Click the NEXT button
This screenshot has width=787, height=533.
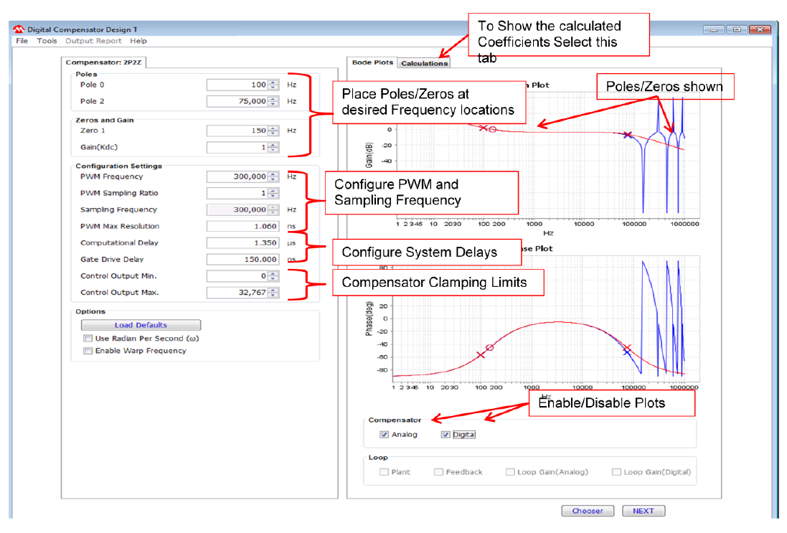643,511
